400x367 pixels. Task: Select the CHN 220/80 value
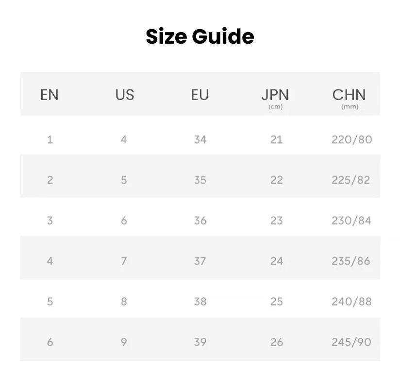352,140
